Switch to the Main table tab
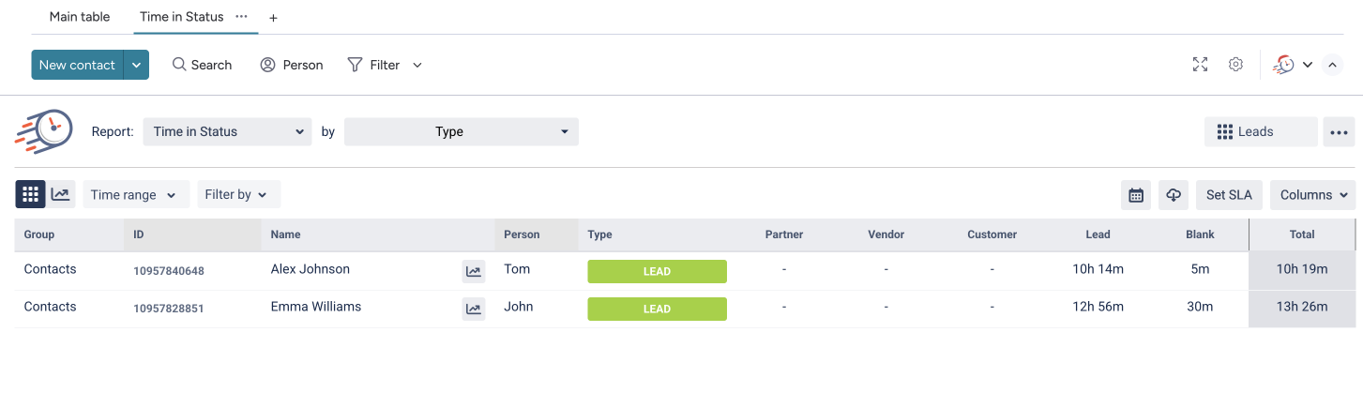Image resolution: width=1363 pixels, height=408 pixels. [80, 17]
